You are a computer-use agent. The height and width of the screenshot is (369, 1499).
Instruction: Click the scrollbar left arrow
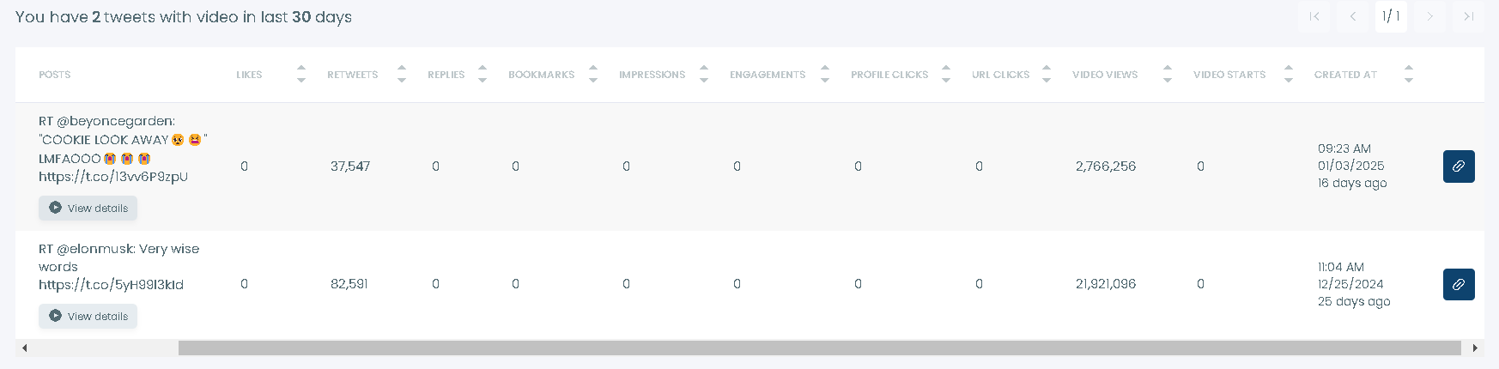[24, 348]
